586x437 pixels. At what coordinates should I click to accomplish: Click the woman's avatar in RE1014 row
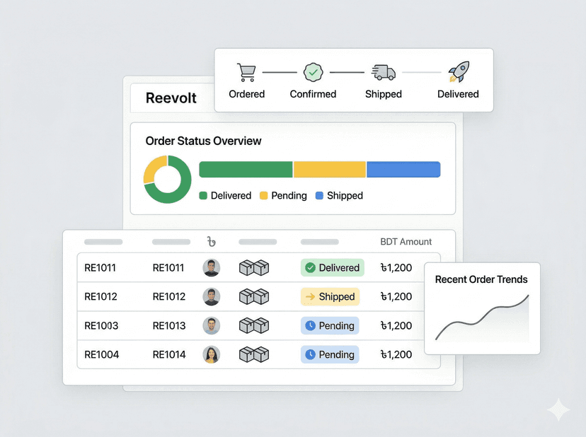pyautogui.click(x=212, y=355)
